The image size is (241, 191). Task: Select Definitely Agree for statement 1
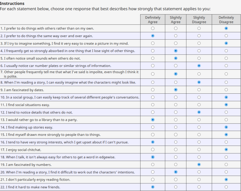[x=153, y=28]
